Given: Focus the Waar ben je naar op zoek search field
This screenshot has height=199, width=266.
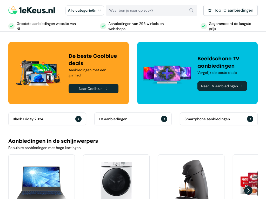Looking at the screenshot, I should click(x=151, y=10).
